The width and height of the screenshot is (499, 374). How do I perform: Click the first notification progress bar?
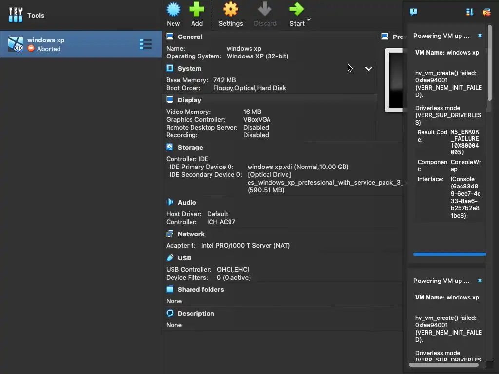(449, 254)
